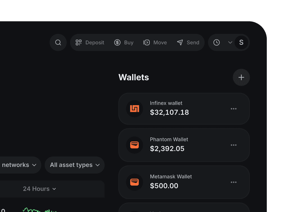The width and height of the screenshot is (288, 212).
Task: Open the search icon in the top toolbar
Action: 58,42
